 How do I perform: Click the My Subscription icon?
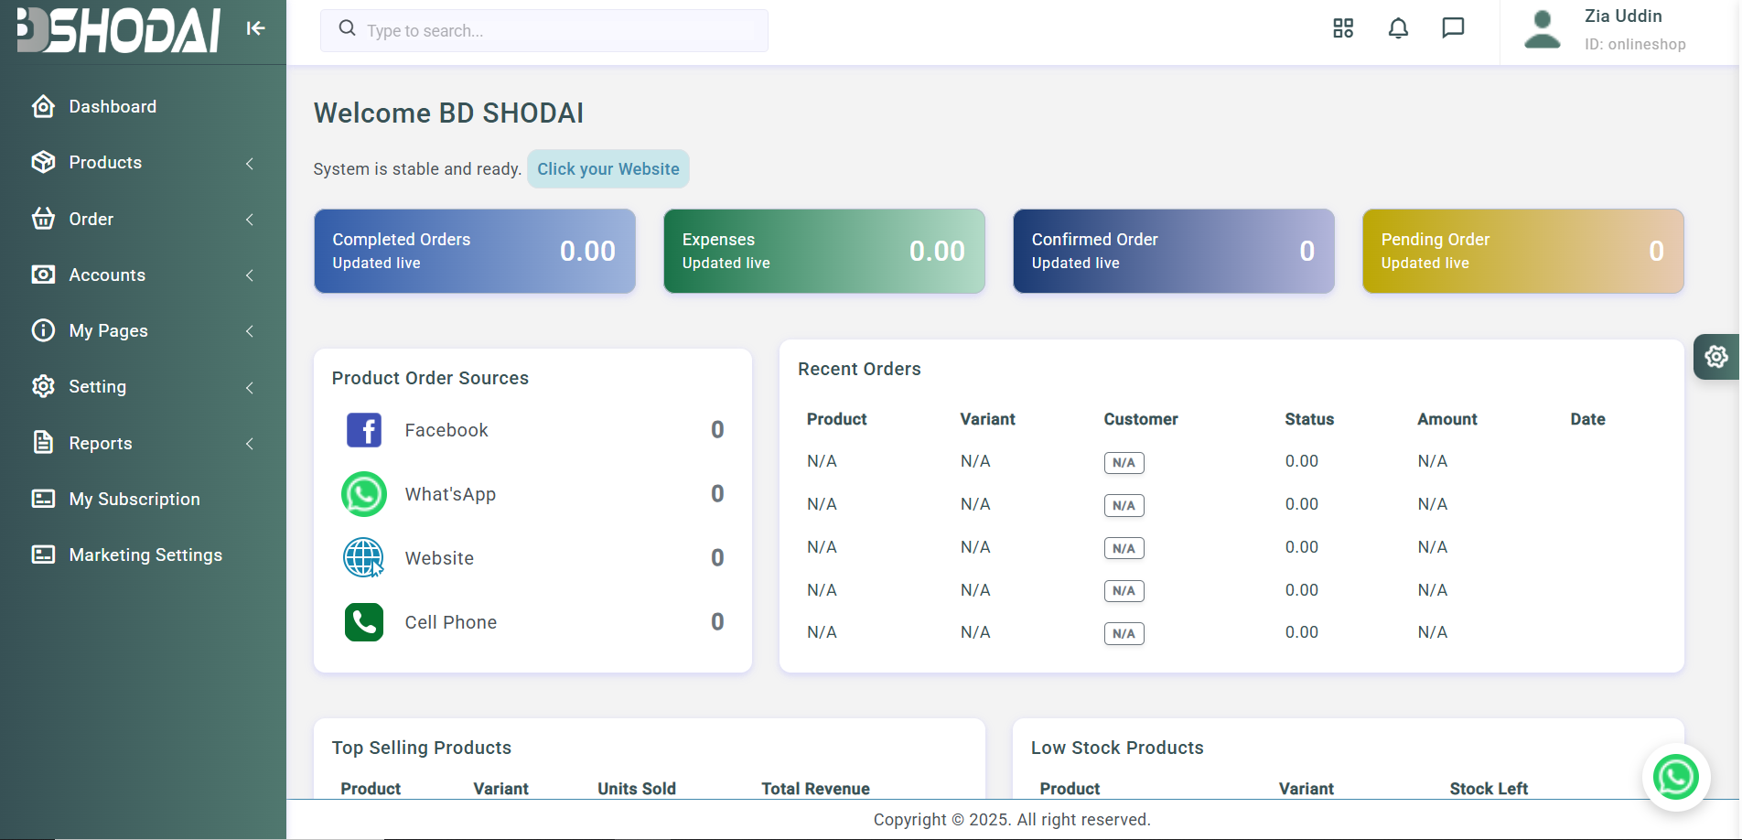point(43,499)
